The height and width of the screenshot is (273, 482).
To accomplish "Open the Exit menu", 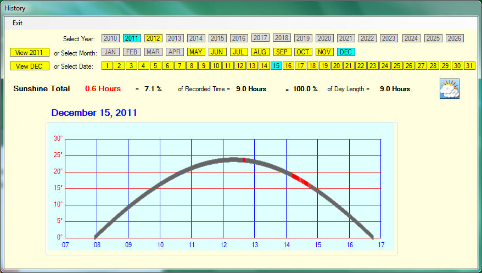I will point(18,23).
